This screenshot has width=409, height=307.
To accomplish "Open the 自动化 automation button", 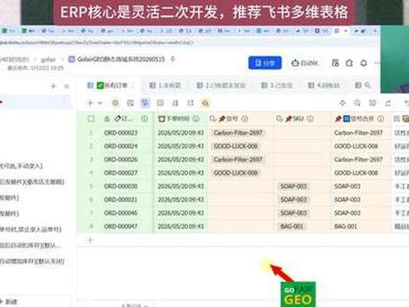I will [305, 63].
